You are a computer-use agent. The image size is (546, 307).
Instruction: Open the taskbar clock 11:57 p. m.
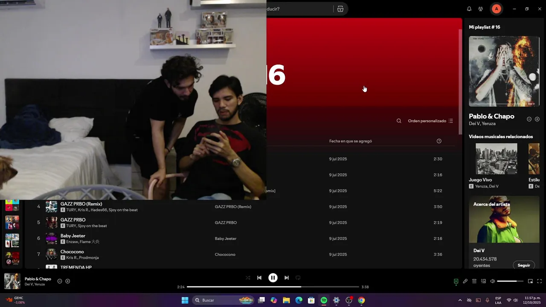point(532,300)
